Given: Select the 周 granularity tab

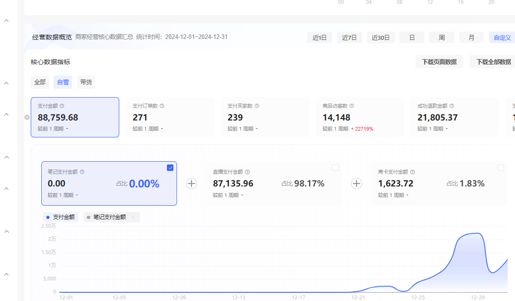Looking at the screenshot, I should coord(442,38).
